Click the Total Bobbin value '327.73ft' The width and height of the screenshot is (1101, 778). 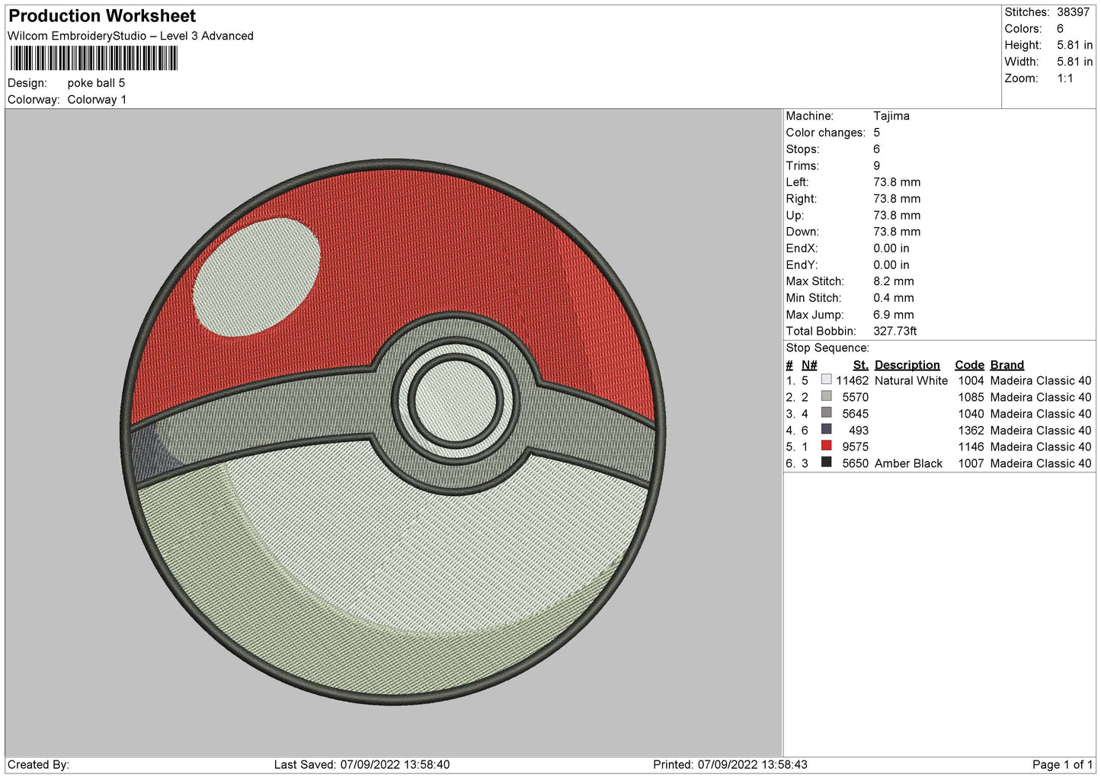895,331
